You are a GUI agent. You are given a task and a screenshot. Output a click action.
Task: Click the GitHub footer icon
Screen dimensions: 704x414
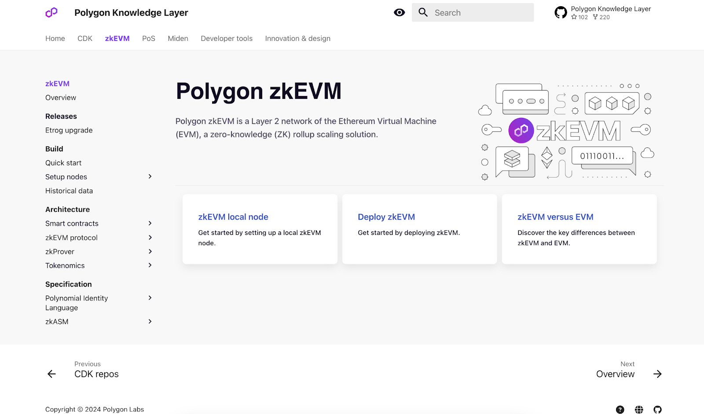(x=657, y=410)
